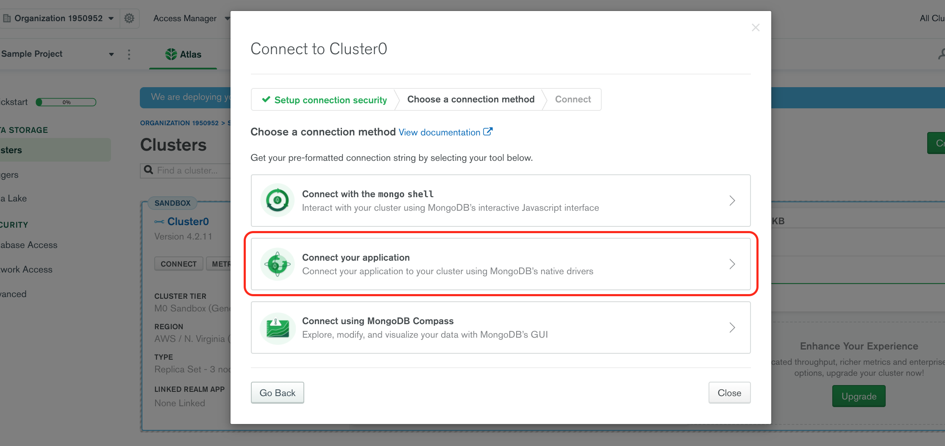The height and width of the screenshot is (446, 945).
Task: Open the Cluster0 name link
Action: point(188,221)
